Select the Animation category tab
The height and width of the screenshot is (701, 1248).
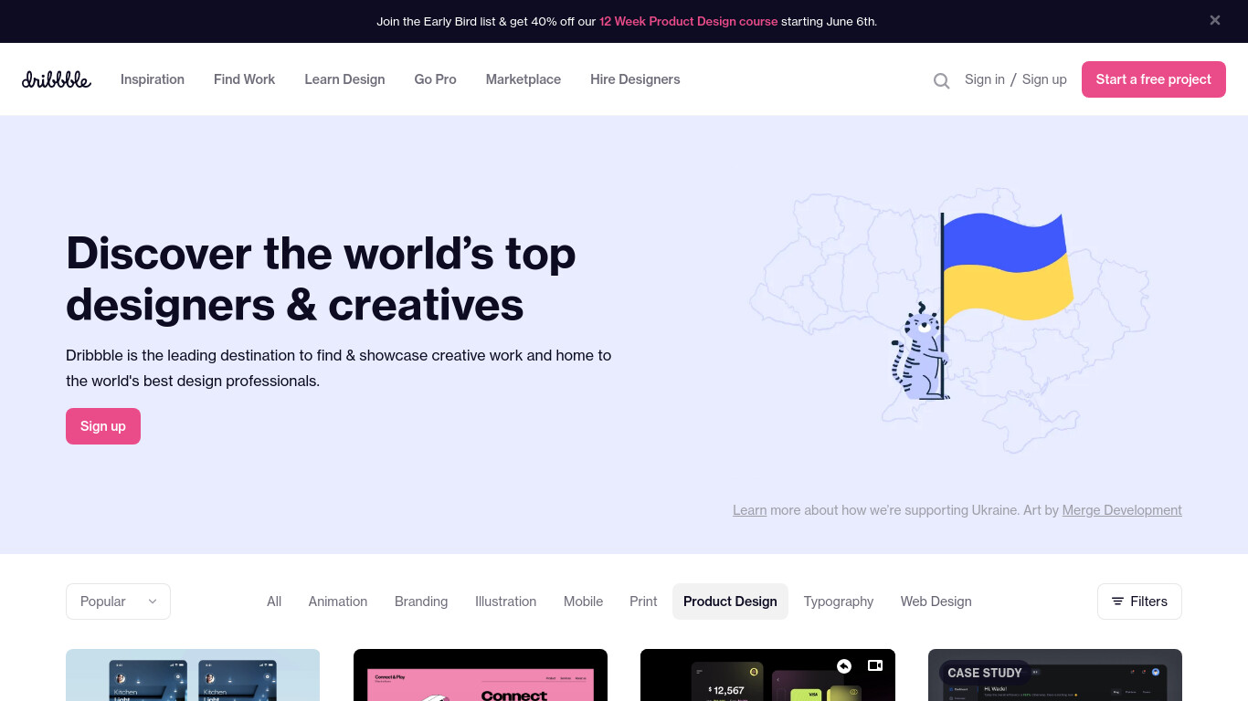point(338,602)
